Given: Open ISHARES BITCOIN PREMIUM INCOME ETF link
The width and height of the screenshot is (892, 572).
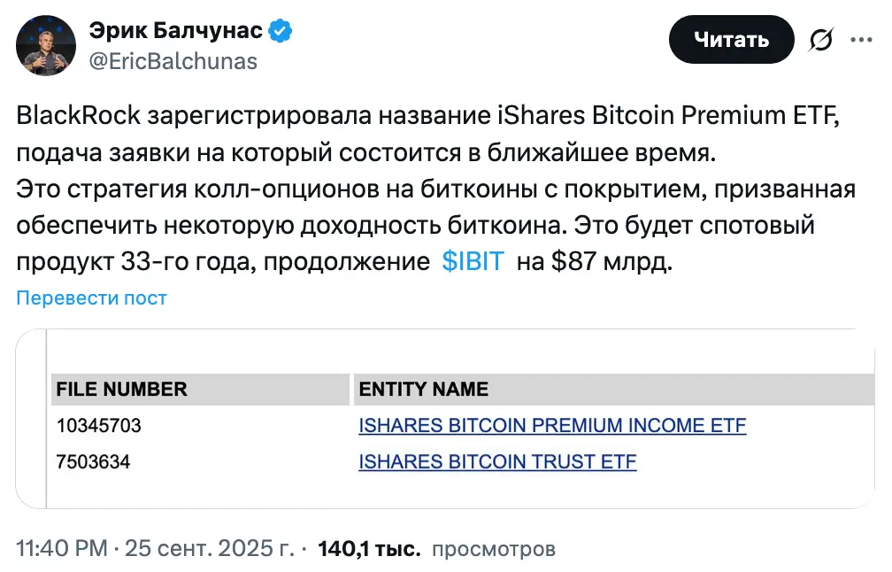Looking at the screenshot, I should (x=552, y=426).
